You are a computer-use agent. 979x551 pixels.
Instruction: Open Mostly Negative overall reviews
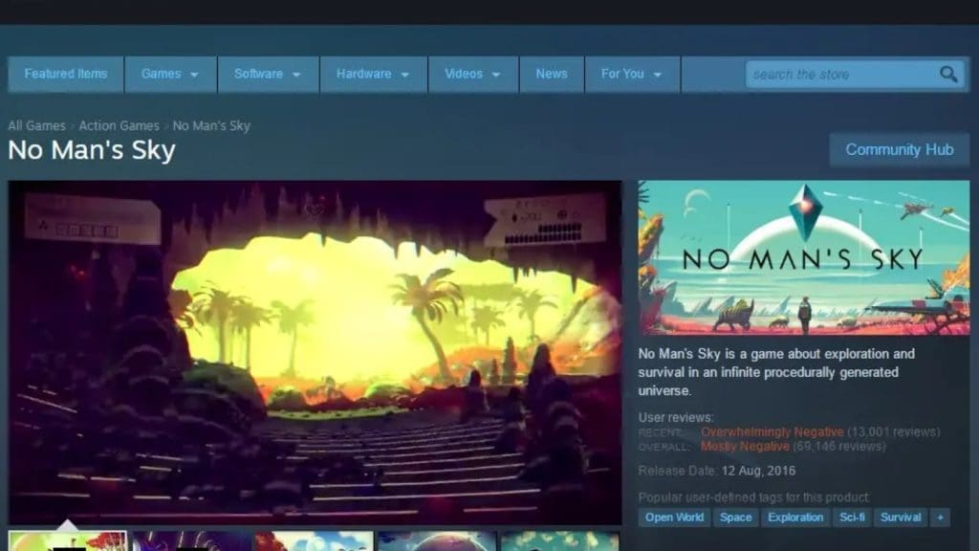click(745, 446)
